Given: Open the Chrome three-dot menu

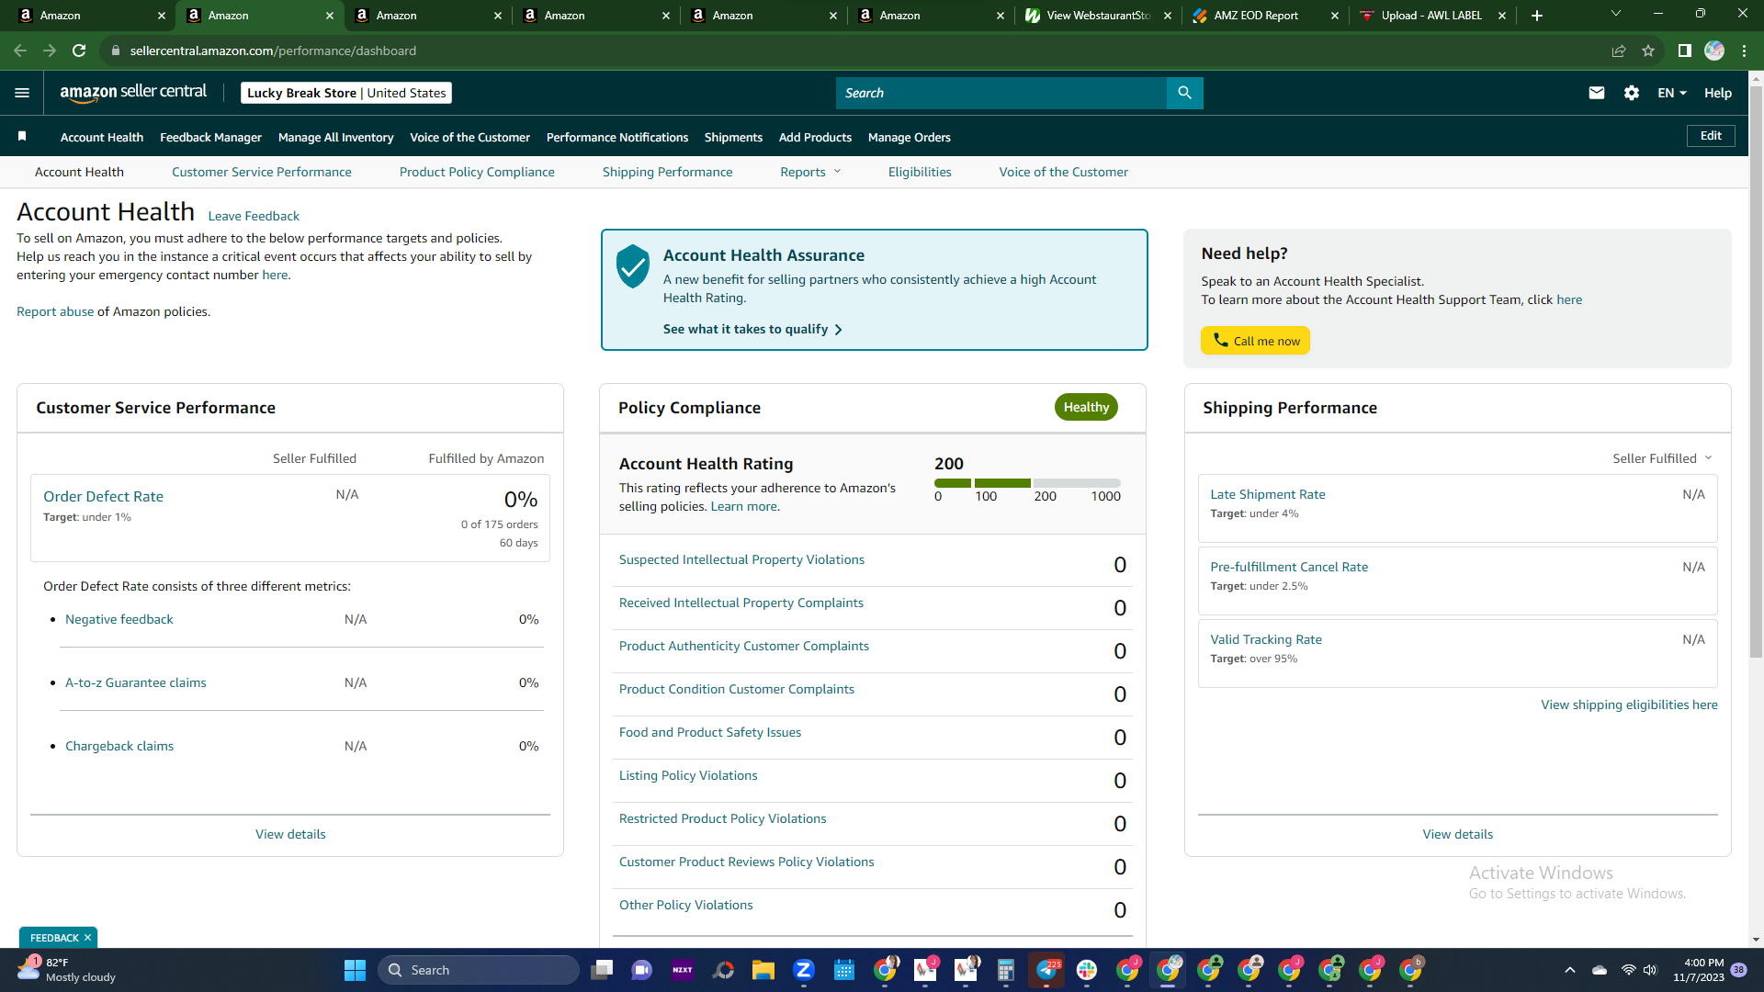Looking at the screenshot, I should tap(1744, 51).
